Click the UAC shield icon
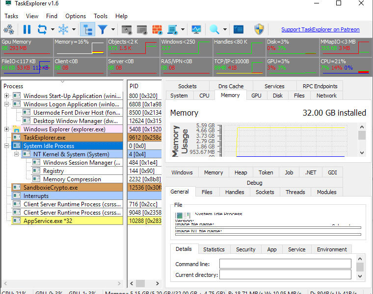 [260, 29]
